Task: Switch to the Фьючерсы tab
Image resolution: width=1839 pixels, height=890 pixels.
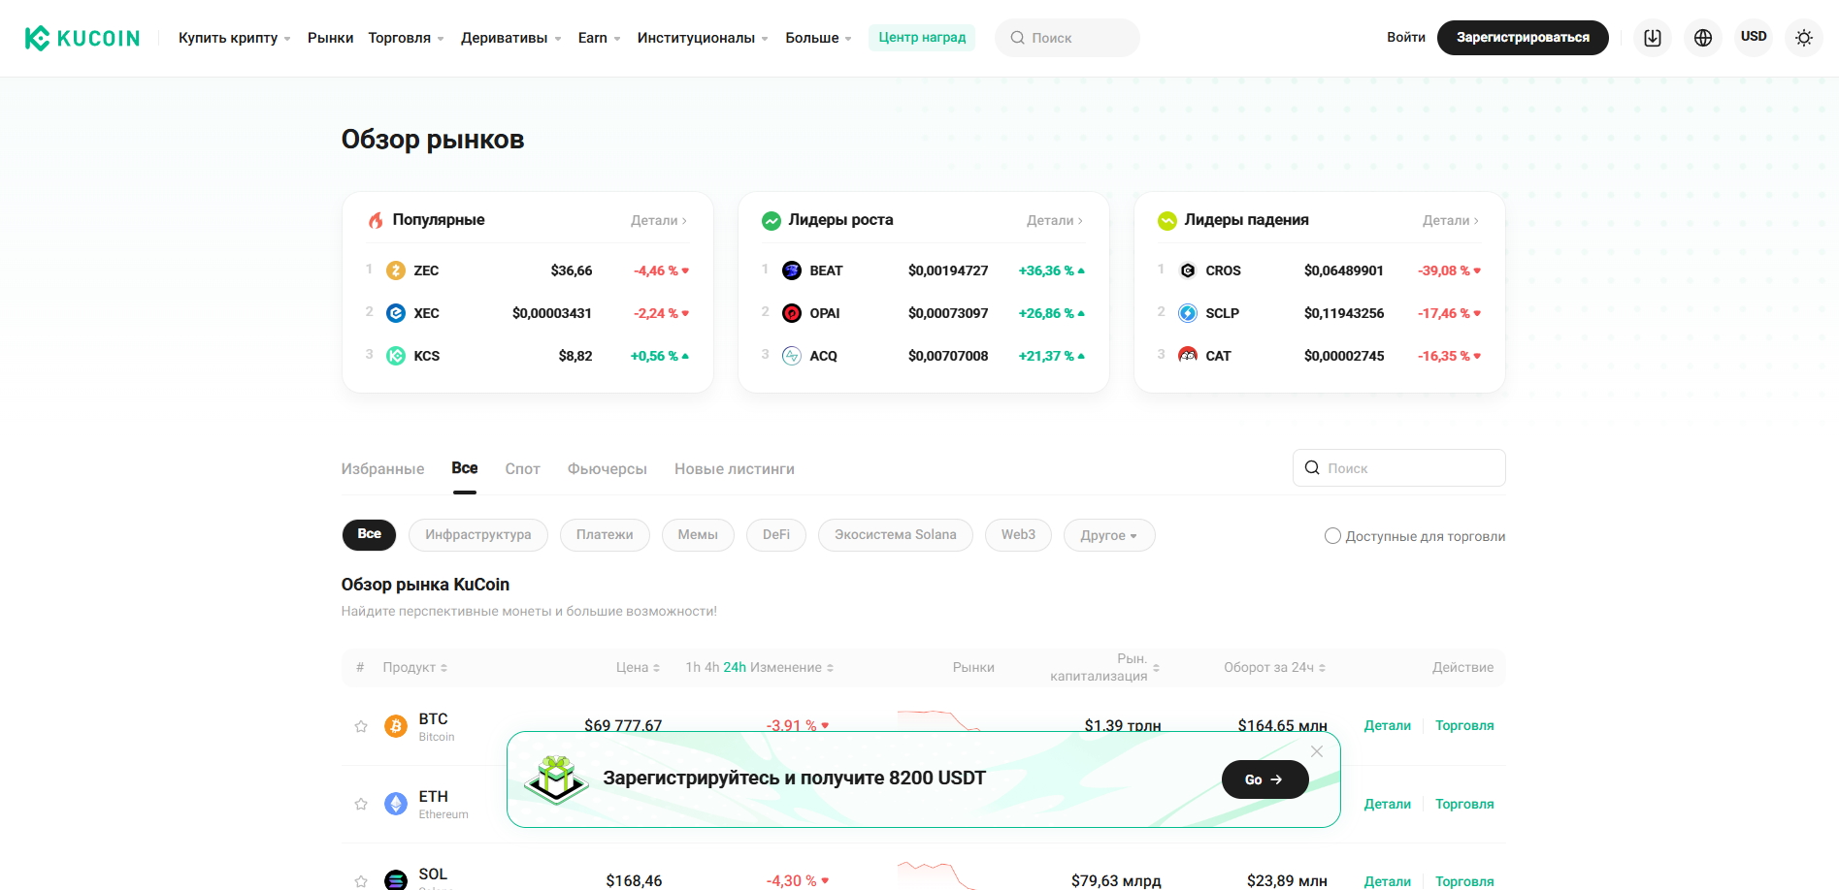Action: [x=607, y=469]
